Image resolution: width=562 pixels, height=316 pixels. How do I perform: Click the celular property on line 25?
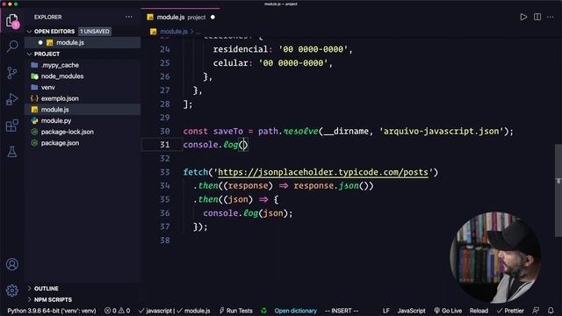tap(230, 63)
